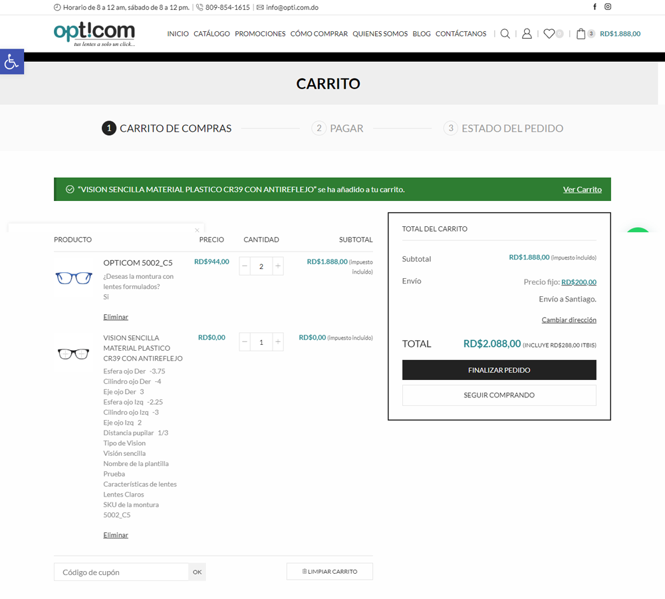Image resolution: width=665 pixels, height=599 pixels.
Task: Click the user account icon
Action: (x=527, y=34)
